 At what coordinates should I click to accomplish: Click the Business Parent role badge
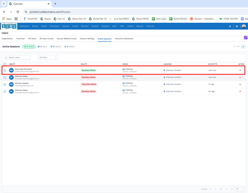pos(89,70)
